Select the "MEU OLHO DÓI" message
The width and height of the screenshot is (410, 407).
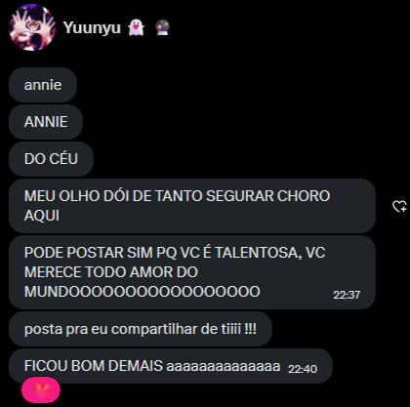[x=192, y=206]
